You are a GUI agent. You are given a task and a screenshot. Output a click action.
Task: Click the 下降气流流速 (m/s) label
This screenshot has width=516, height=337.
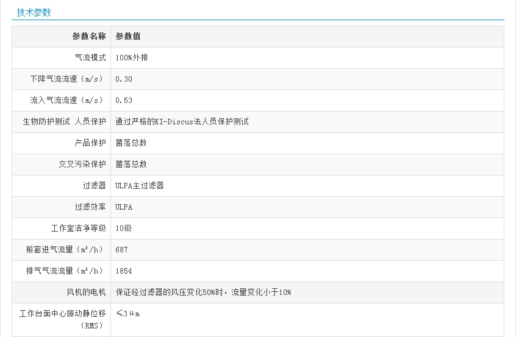point(68,79)
